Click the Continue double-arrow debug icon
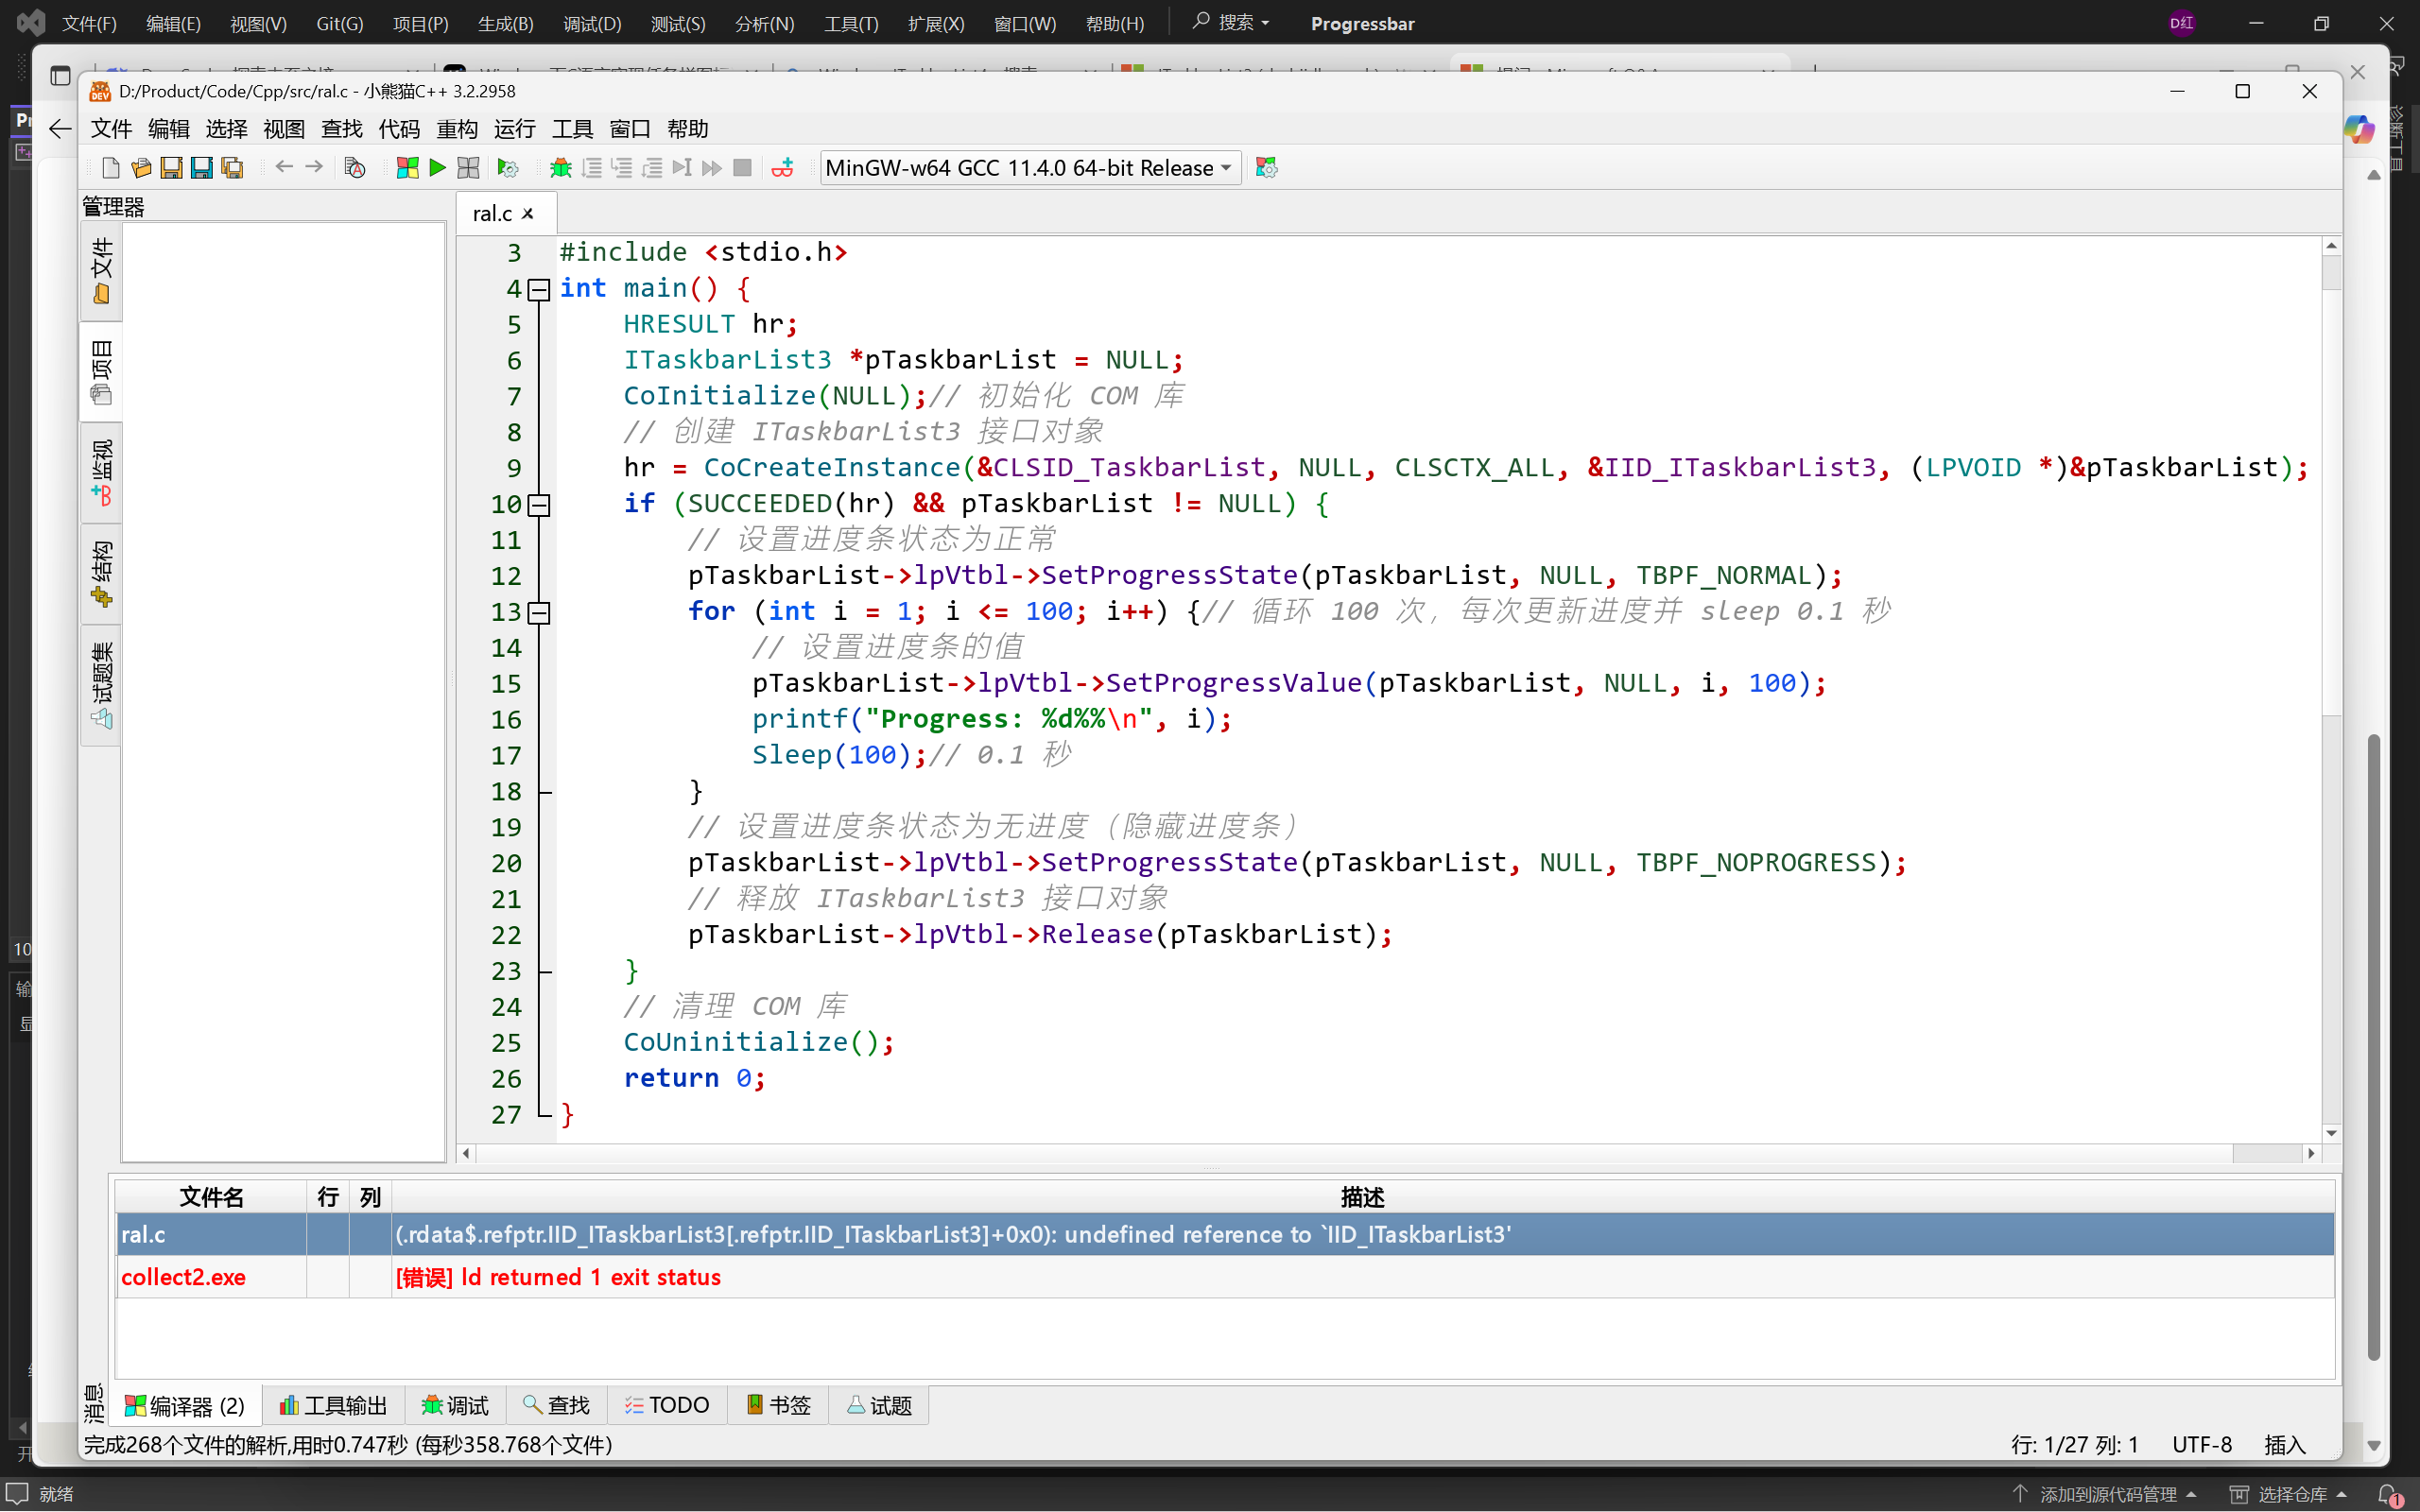 712,168
